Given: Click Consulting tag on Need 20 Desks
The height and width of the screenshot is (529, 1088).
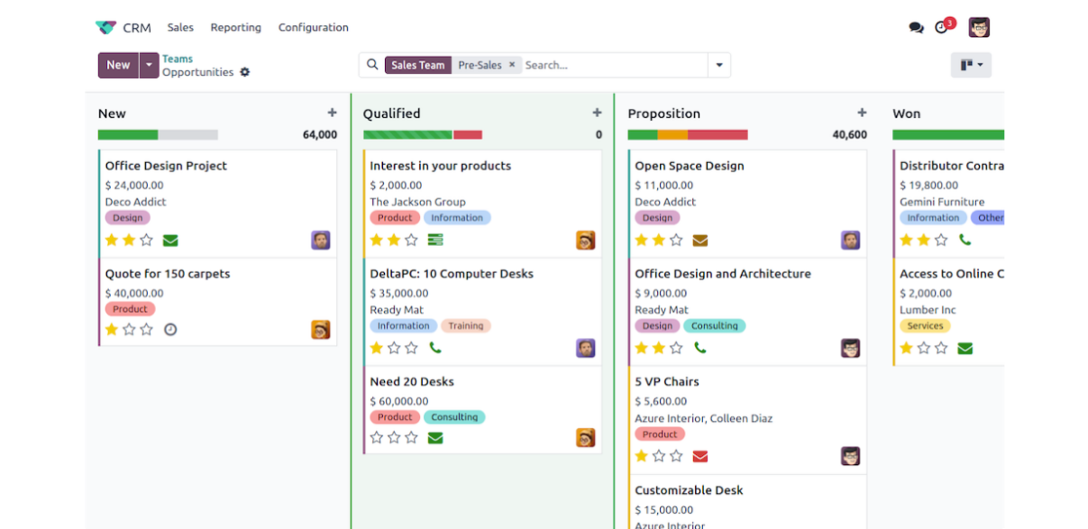Looking at the screenshot, I should [x=454, y=417].
